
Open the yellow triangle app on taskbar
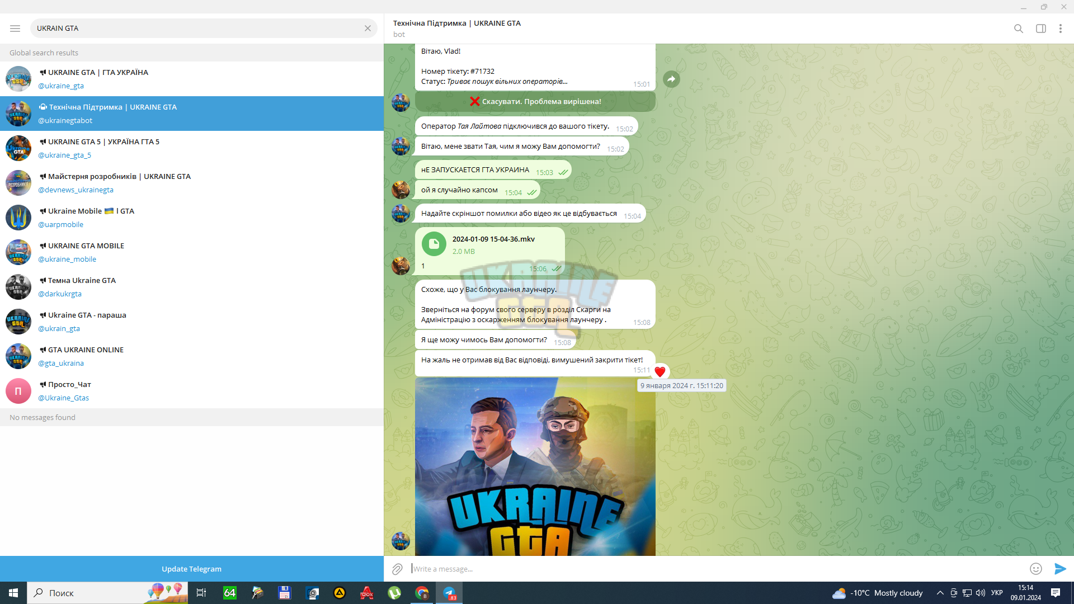(340, 593)
